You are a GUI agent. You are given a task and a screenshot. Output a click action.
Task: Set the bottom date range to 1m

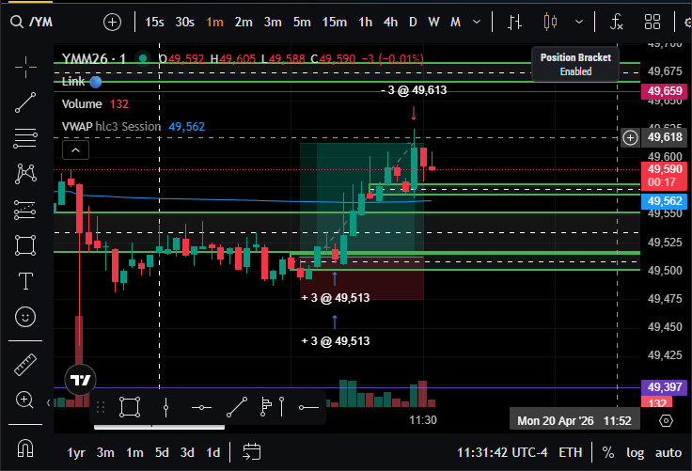[x=134, y=452]
